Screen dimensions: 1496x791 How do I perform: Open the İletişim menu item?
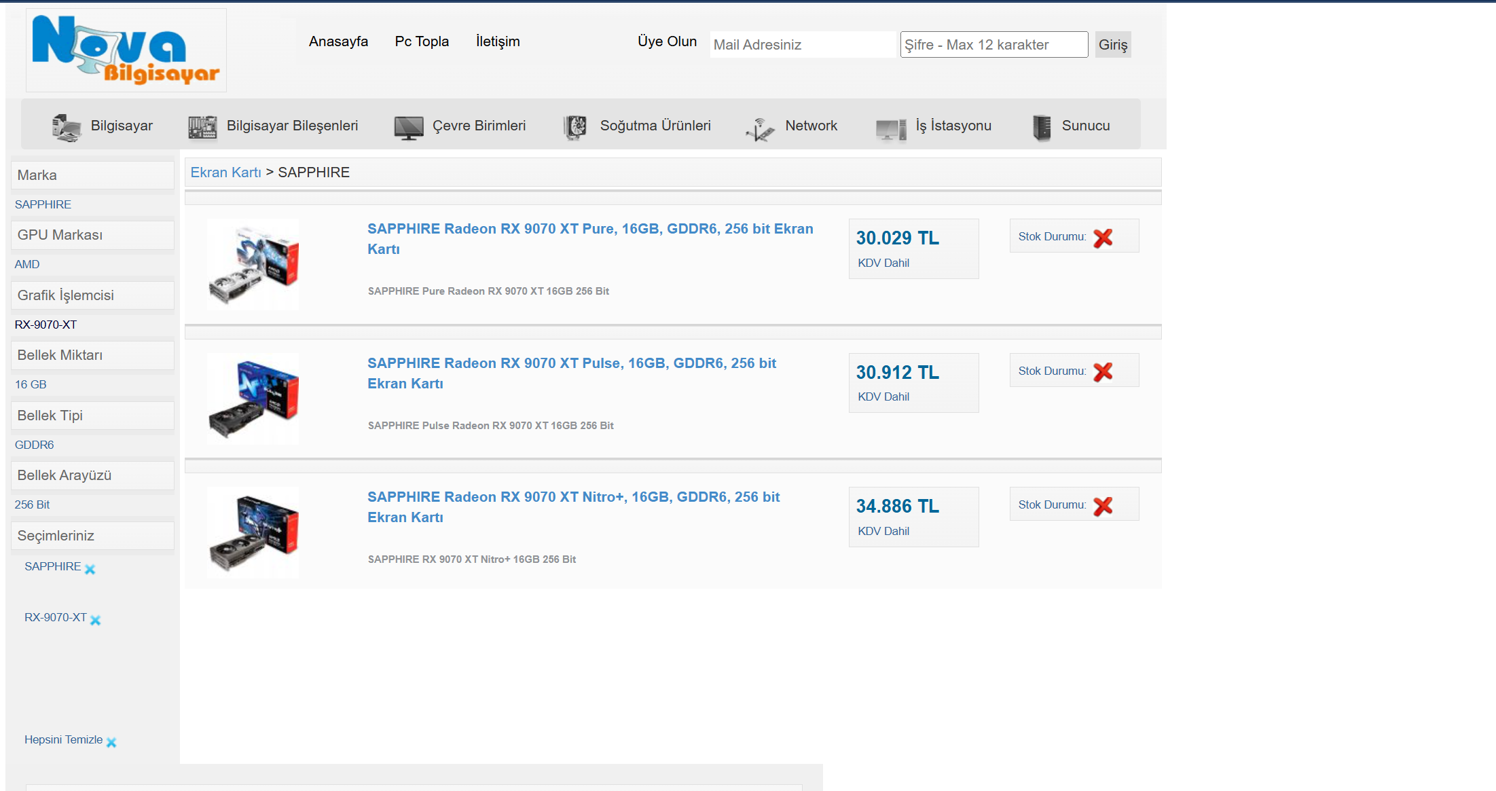tap(498, 41)
